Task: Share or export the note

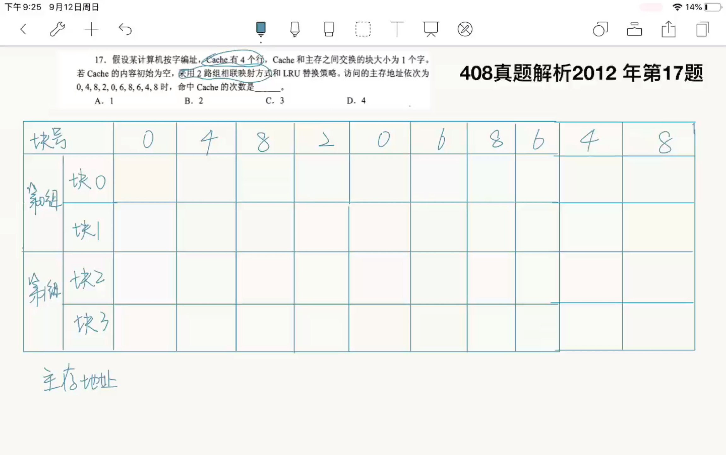Action: click(x=668, y=29)
